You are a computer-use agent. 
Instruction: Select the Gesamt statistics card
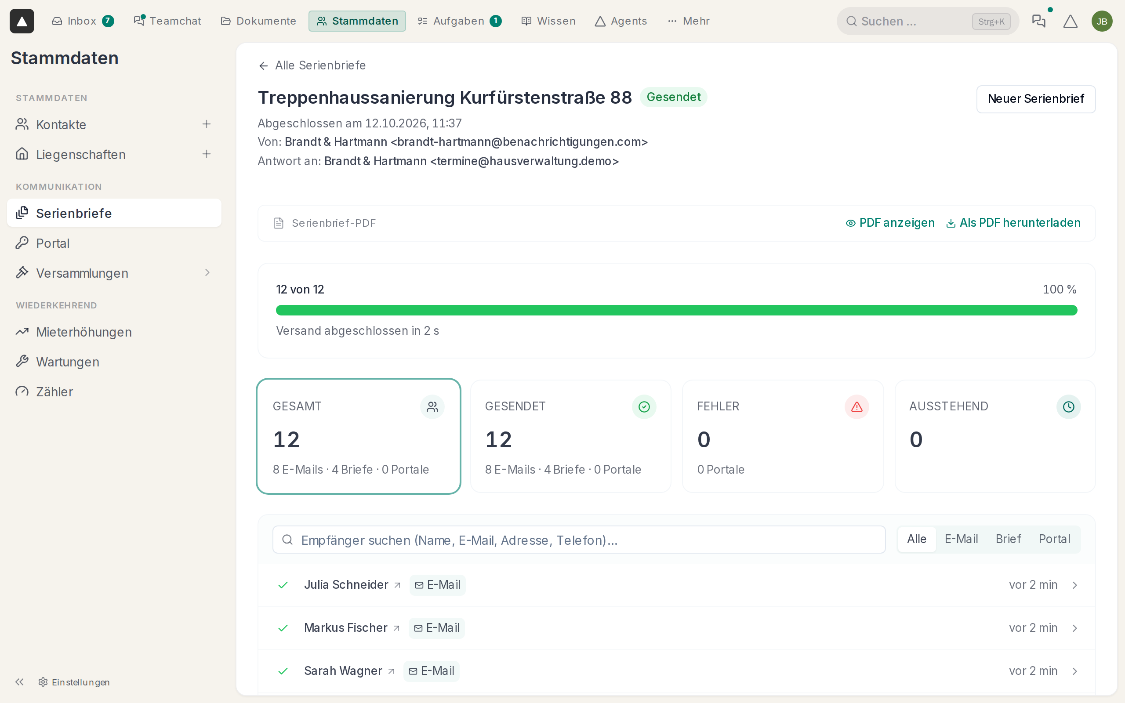tap(359, 436)
